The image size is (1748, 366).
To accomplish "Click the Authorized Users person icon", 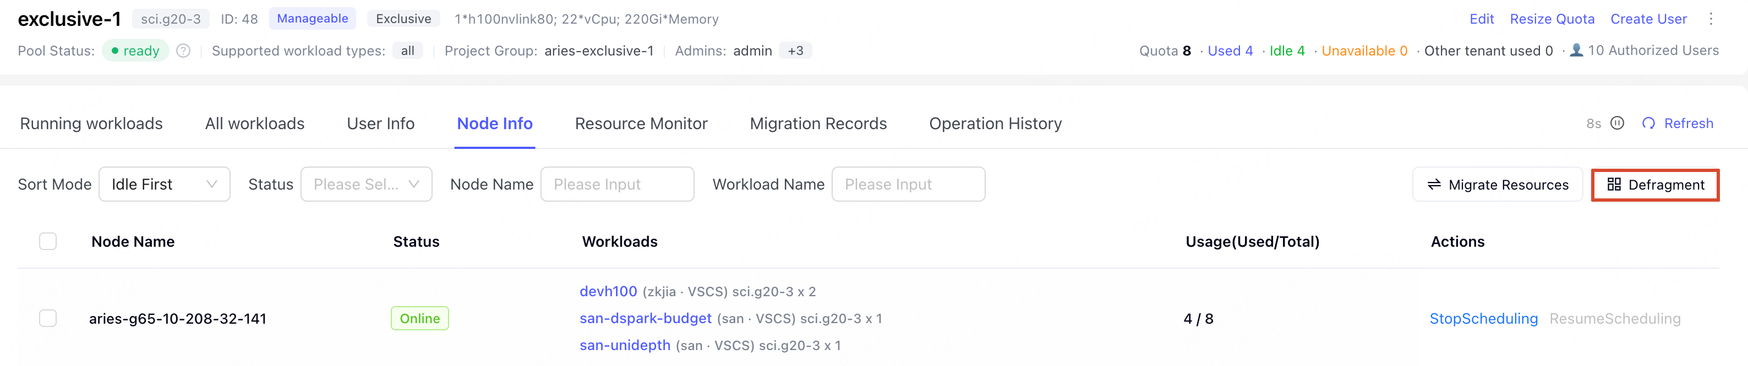I will [1576, 50].
